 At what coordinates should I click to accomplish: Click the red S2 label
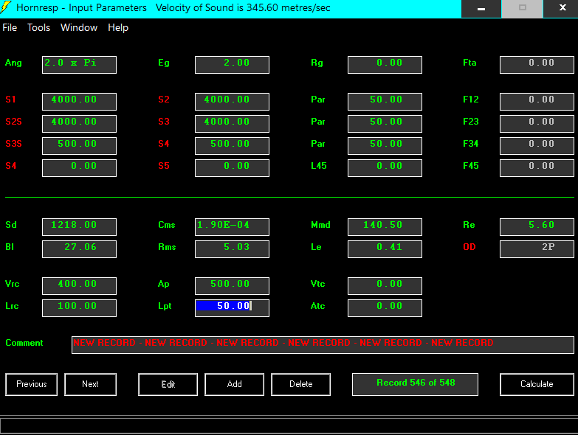(x=164, y=100)
